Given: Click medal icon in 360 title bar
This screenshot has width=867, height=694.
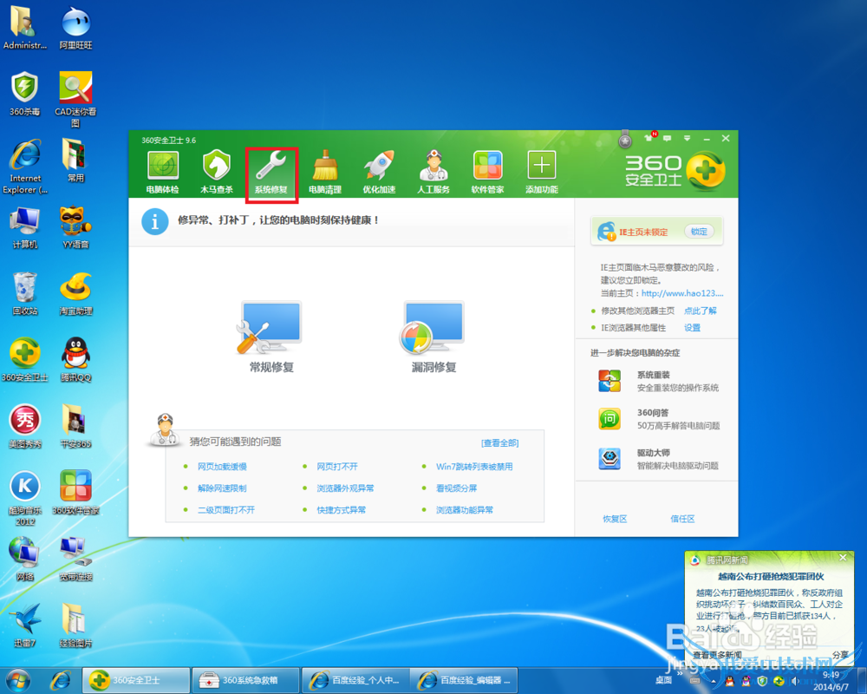Looking at the screenshot, I should coord(625,140).
